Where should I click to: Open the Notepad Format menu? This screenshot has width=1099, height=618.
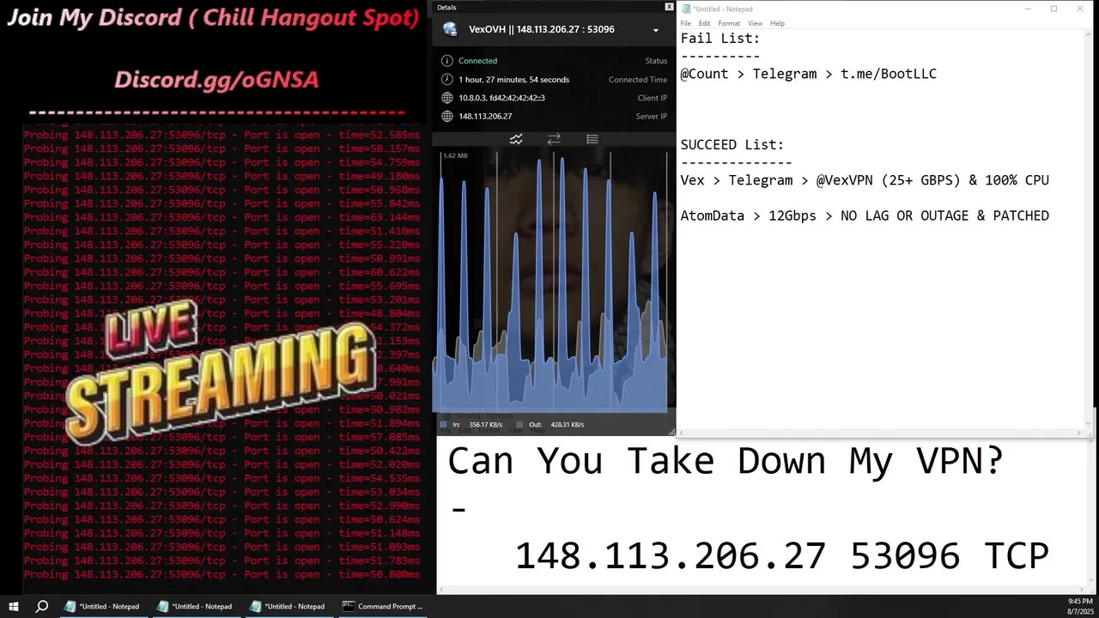pos(729,23)
